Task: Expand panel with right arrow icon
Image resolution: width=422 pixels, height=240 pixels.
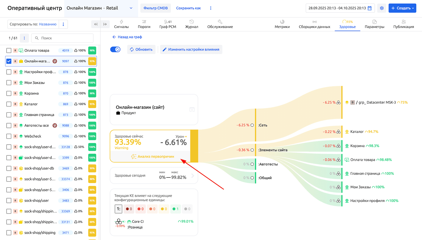Action: 105,24
